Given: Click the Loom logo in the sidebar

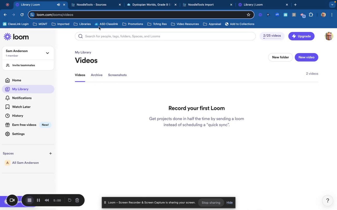Looking at the screenshot, I should [x=16, y=37].
